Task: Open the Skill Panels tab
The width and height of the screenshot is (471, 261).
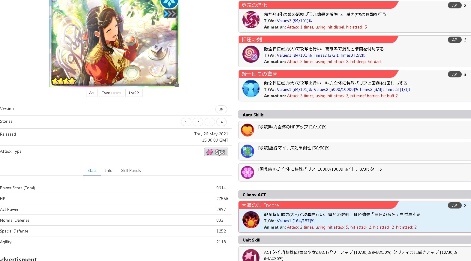Action: (131, 170)
